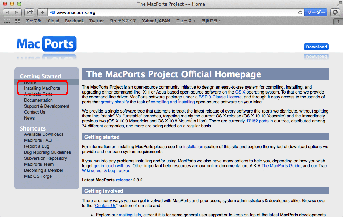Open the MacPorts FAQ shortcut
Viewport: 343px width, 217px height.
coord(38,140)
